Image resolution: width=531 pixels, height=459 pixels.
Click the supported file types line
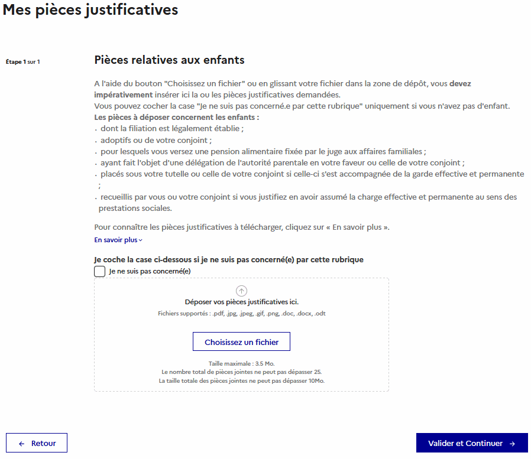241,314
